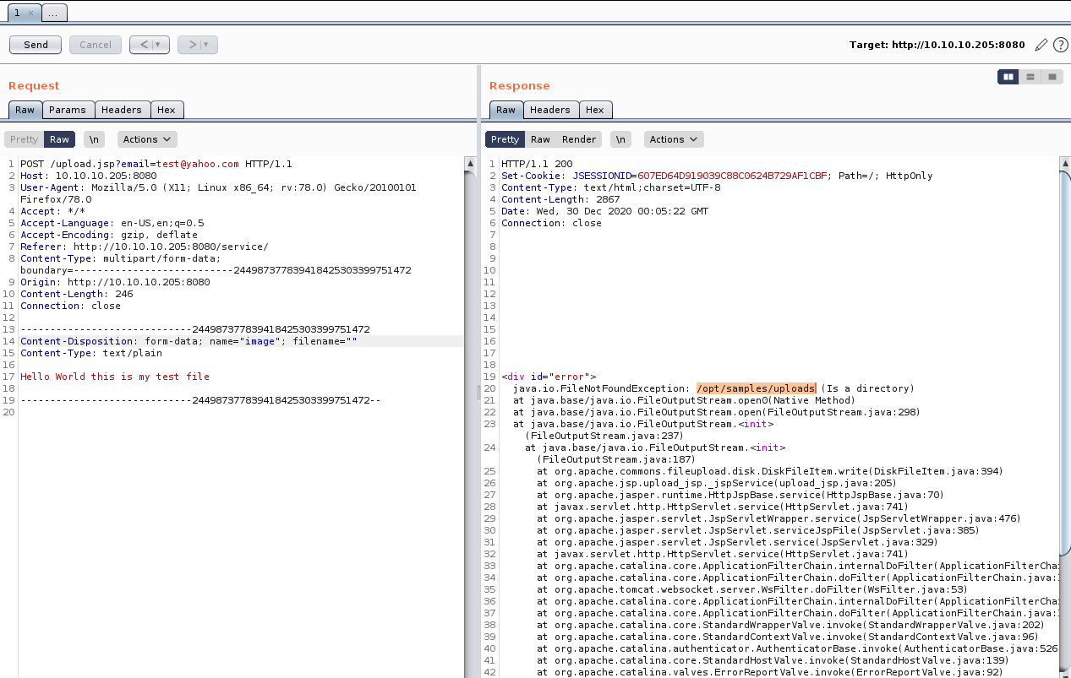Screen dimensions: 1071x678
Task: Open Request Params tab
Action: pos(68,110)
